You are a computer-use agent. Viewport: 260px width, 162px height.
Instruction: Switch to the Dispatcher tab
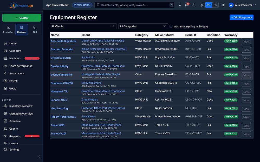pyautogui.click(x=8, y=30)
